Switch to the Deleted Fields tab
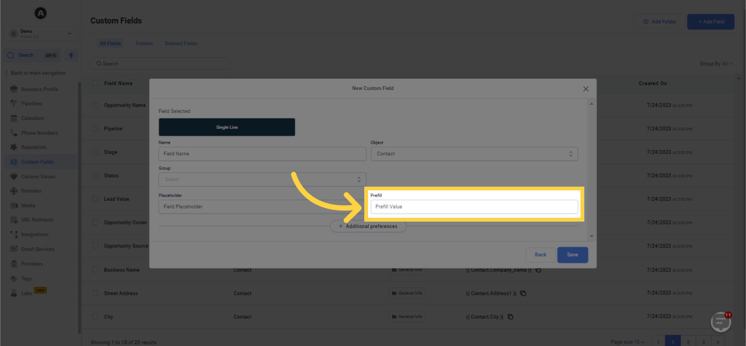 click(x=181, y=44)
